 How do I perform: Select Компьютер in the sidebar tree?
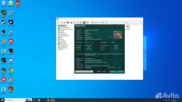click(x=63, y=26)
